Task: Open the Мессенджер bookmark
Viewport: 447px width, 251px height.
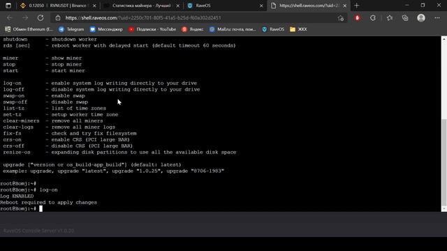Action: tap(106, 29)
